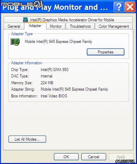This screenshot has width=137, height=164.
Task: Click the Cancel button
Action: pos(94,157)
